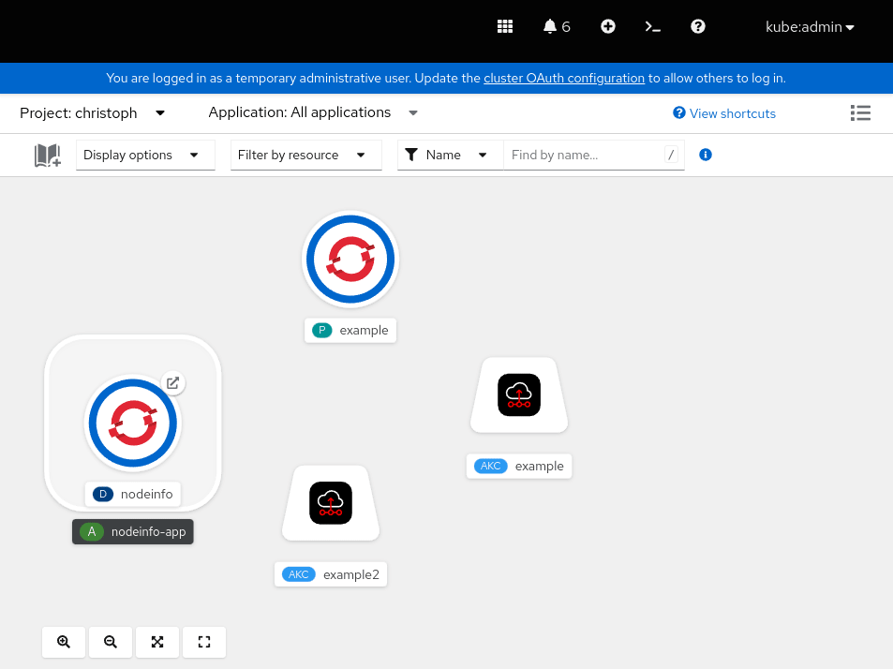Screen dimensions: 893x669
Task: Click the slash shortcut hint in search
Action: [671, 155]
